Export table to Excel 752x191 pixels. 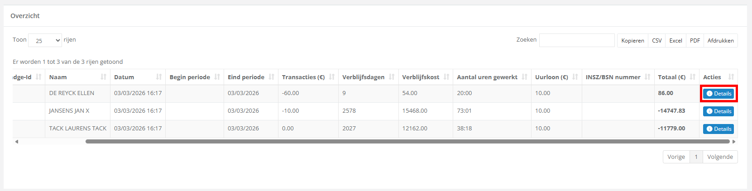pyautogui.click(x=675, y=40)
